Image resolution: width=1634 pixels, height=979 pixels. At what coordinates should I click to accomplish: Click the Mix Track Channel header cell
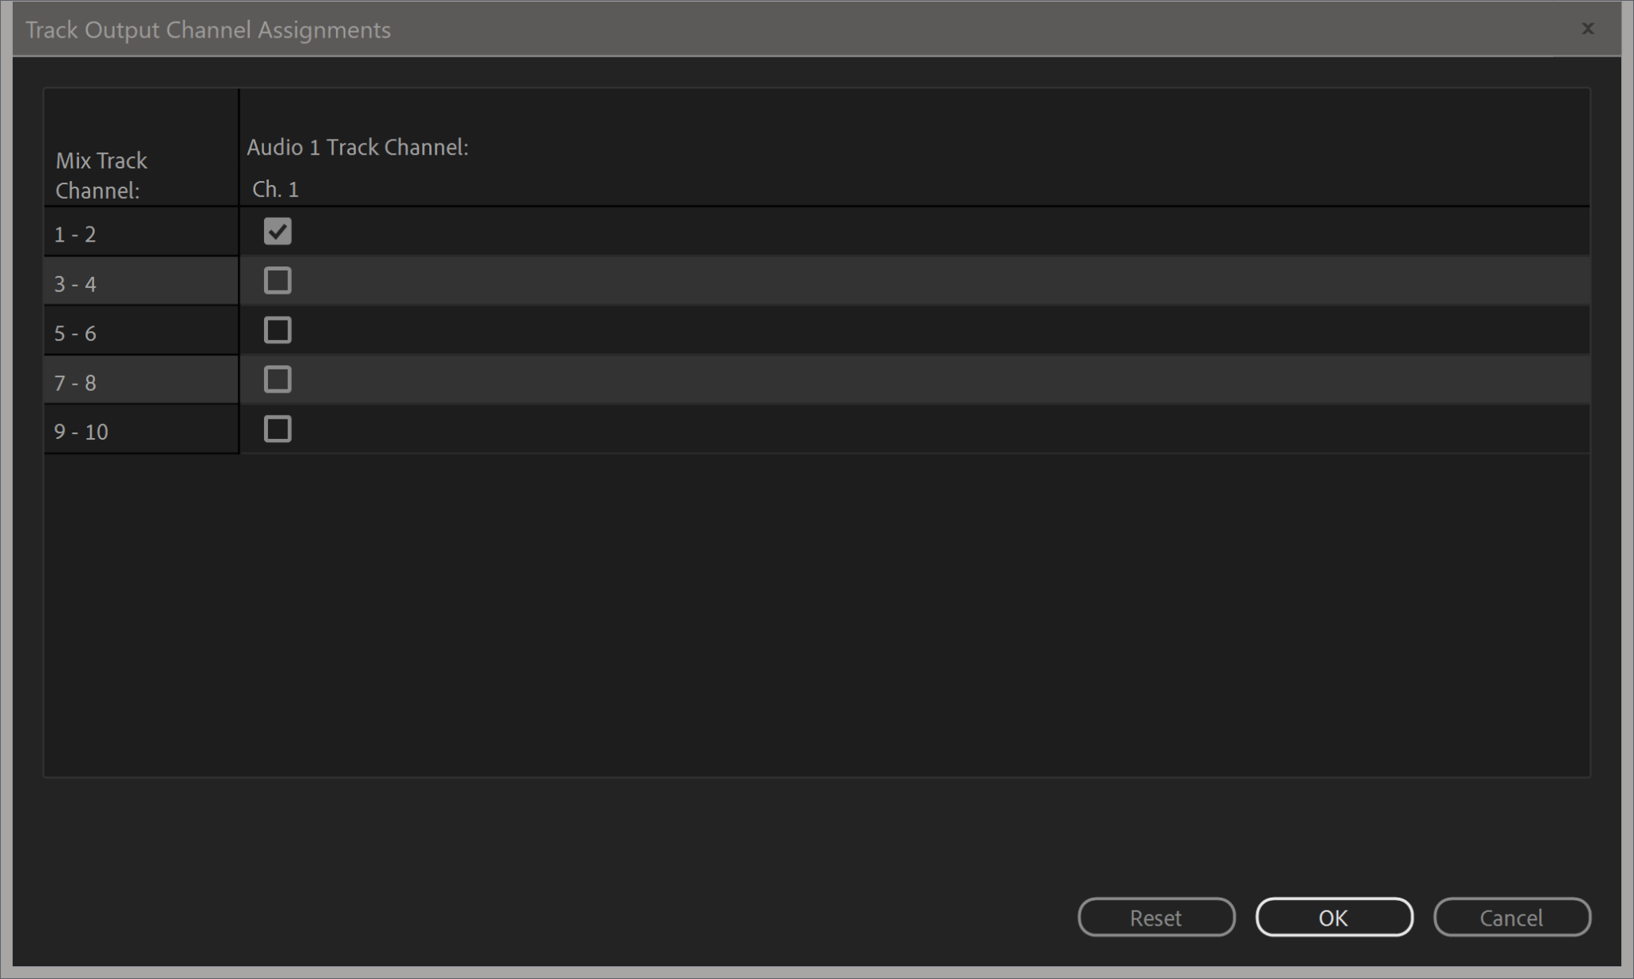click(x=101, y=175)
